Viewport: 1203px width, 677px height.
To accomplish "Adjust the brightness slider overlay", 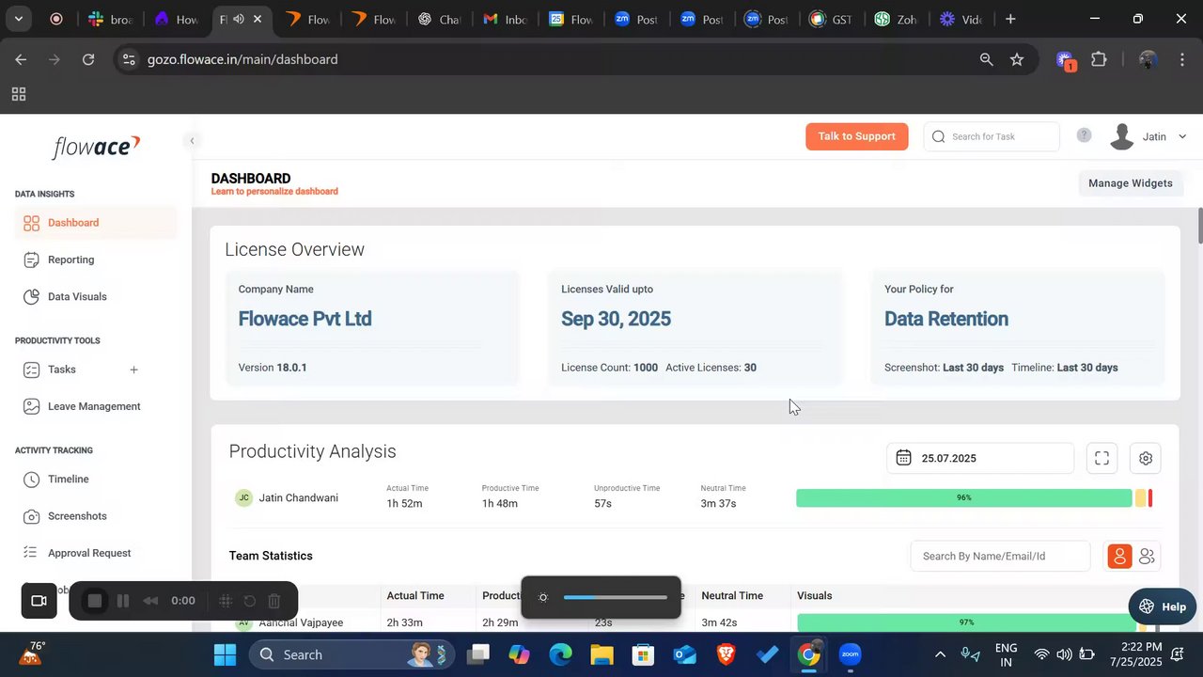I will 616,597.
